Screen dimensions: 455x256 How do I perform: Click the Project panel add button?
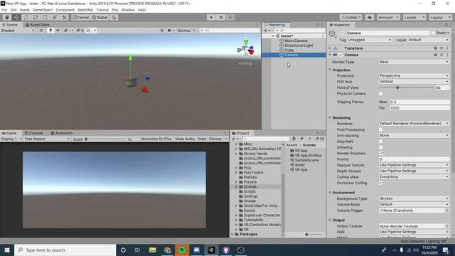tap(235, 139)
